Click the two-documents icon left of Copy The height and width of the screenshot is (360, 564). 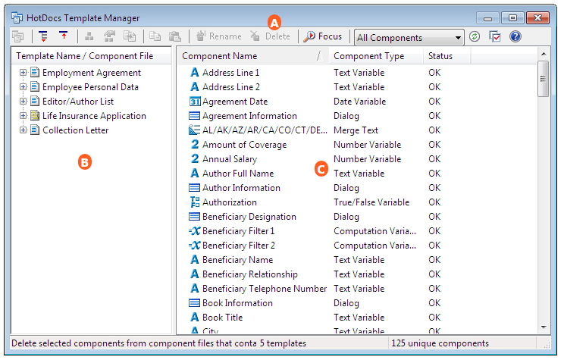pyautogui.click(x=130, y=36)
